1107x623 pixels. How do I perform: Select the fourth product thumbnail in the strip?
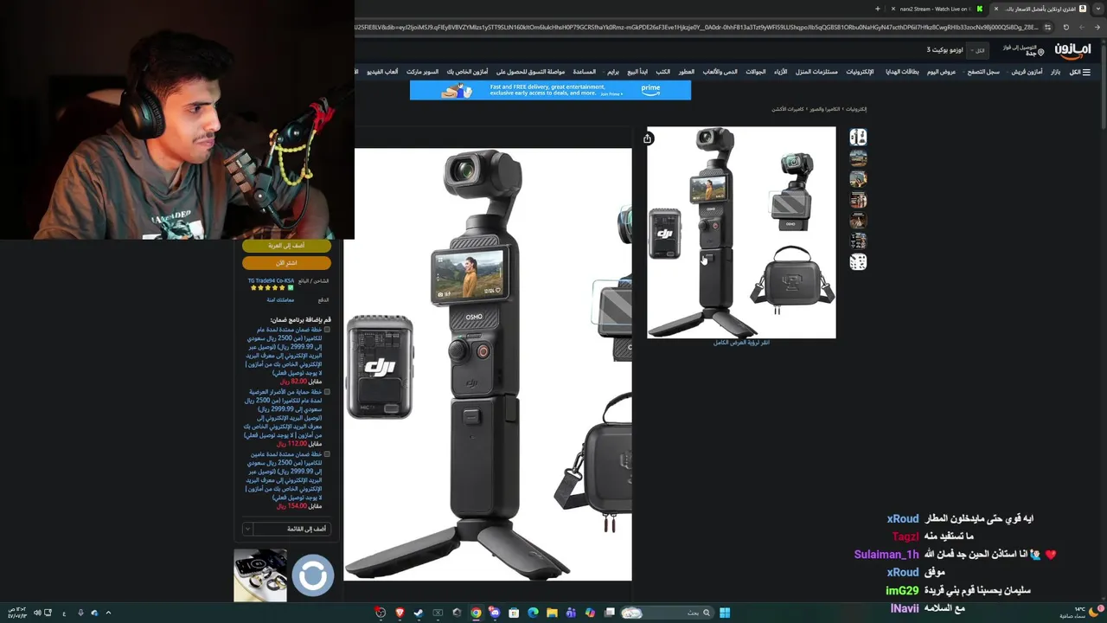coord(858,199)
